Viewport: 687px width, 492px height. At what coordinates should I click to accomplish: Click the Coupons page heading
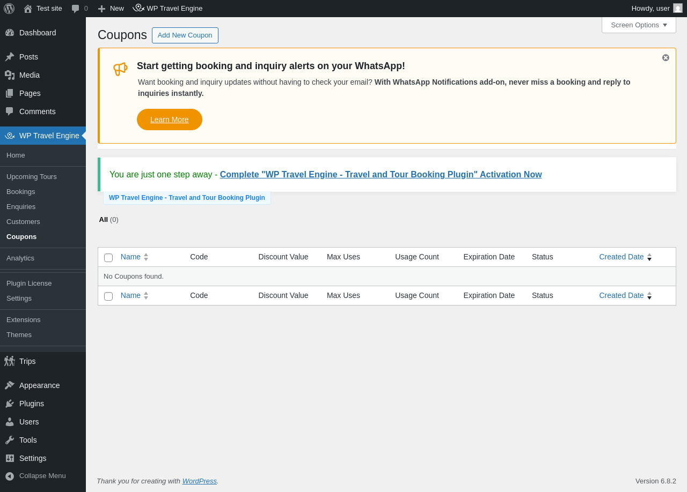(x=122, y=35)
